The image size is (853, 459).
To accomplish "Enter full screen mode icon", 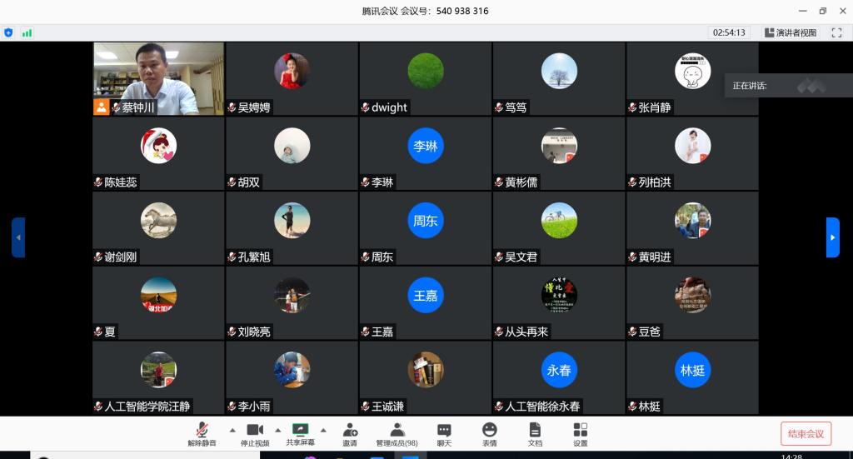I will click(x=836, y=32).
